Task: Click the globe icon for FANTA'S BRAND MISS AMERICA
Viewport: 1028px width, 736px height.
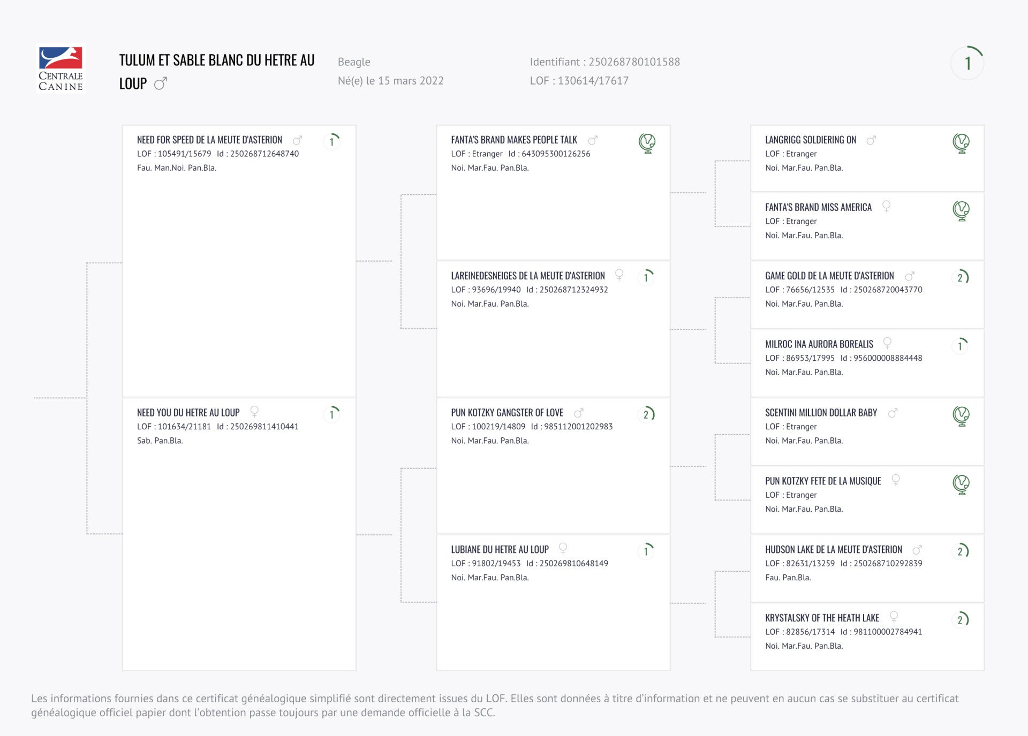Action: click(x=961, y=210)
